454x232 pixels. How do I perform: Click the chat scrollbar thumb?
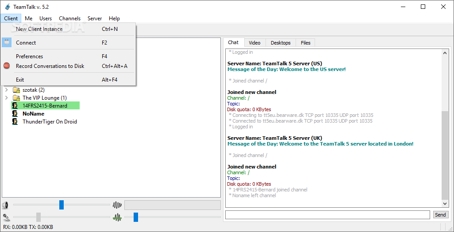point(445,155)
